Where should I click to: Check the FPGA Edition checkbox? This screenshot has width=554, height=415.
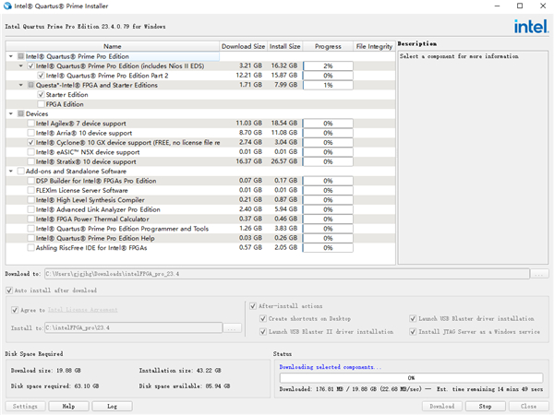tap(41, 104)
